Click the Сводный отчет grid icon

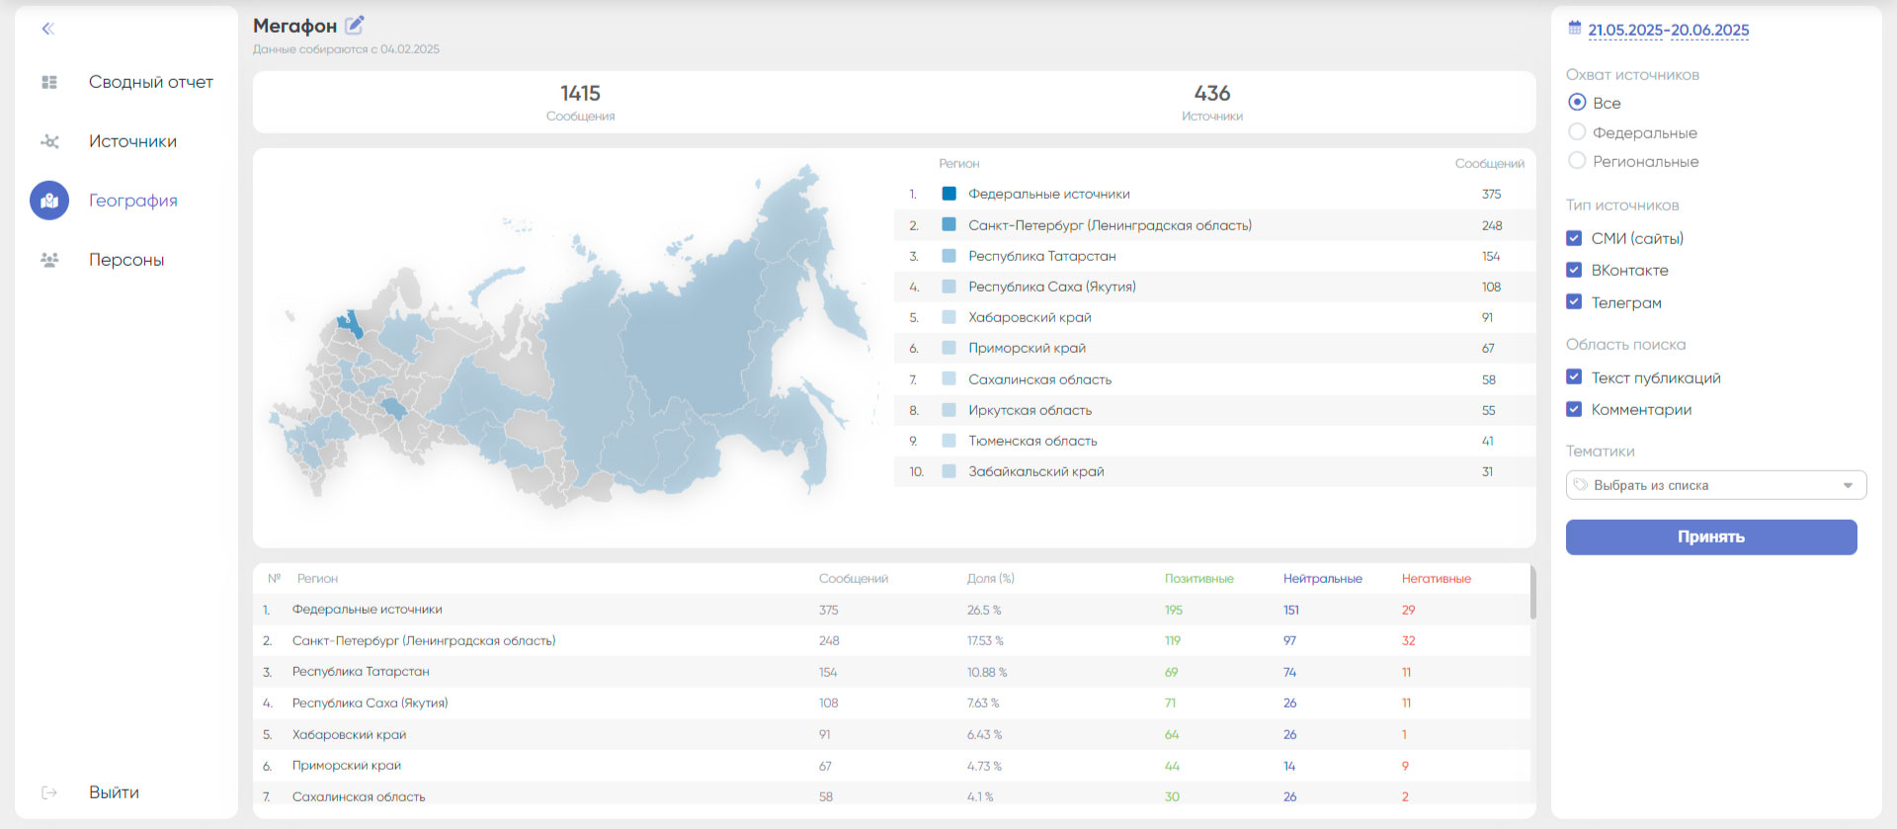(x=49, y=82)
